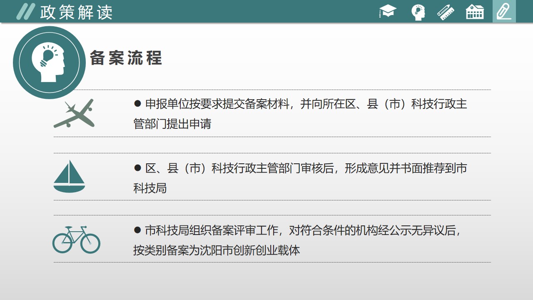The width and height of the screenshot is (533, 300).
Task: Click the airplane icon
Action: pos(74,113)
